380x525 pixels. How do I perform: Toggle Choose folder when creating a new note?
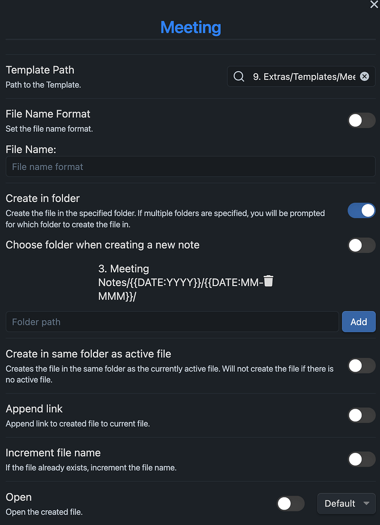362,246
